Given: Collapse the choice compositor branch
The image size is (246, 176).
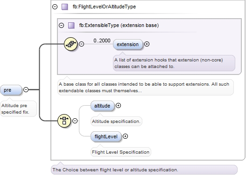Looking at the screenshot, I should click(x=75, y=121).
